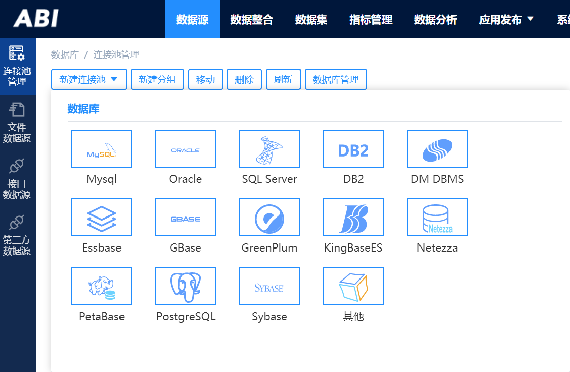Screen dimensions: 570x372
Task: Open the 接口数据源 sidebar section
Action: [x=17, y=179]
